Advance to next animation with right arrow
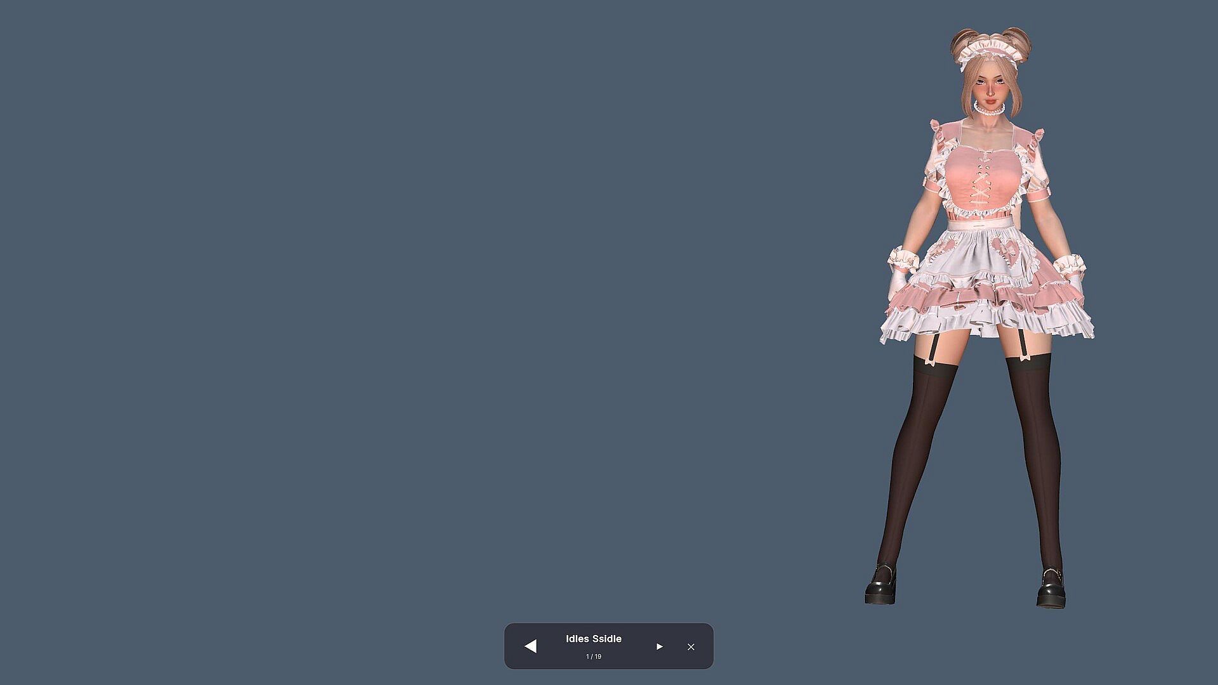The width and height of the screenshot is (1218, 685). point(659,646)
